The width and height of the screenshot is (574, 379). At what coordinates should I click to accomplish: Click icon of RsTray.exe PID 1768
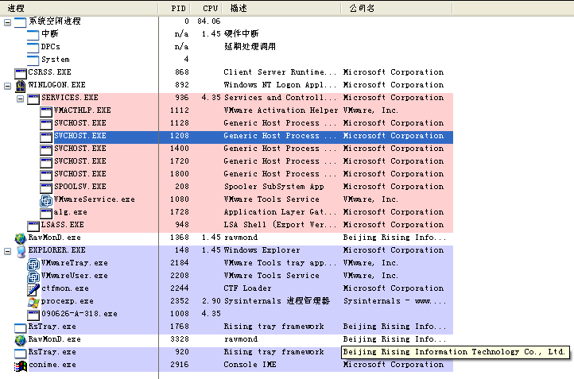coord(21,328)
